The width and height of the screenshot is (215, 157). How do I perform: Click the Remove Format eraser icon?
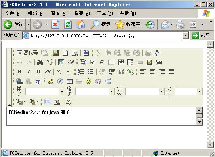(x=71, y=62)
